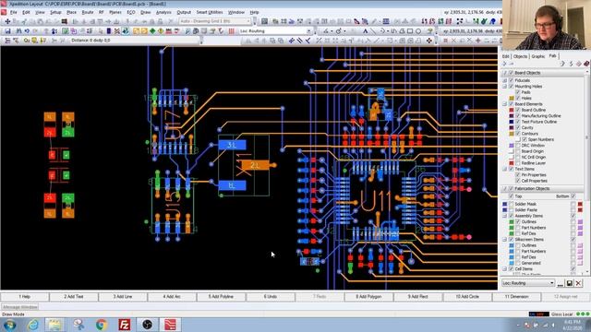Screen dimensions: 591x332
Task: Collapse the Mounting Holes tree node
Action: (x=505, y=87)
